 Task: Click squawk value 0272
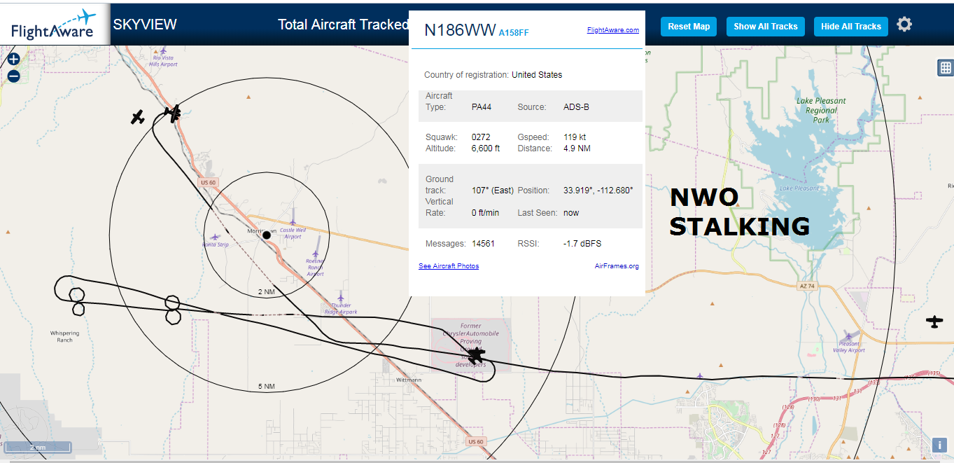tap(479, 137)
